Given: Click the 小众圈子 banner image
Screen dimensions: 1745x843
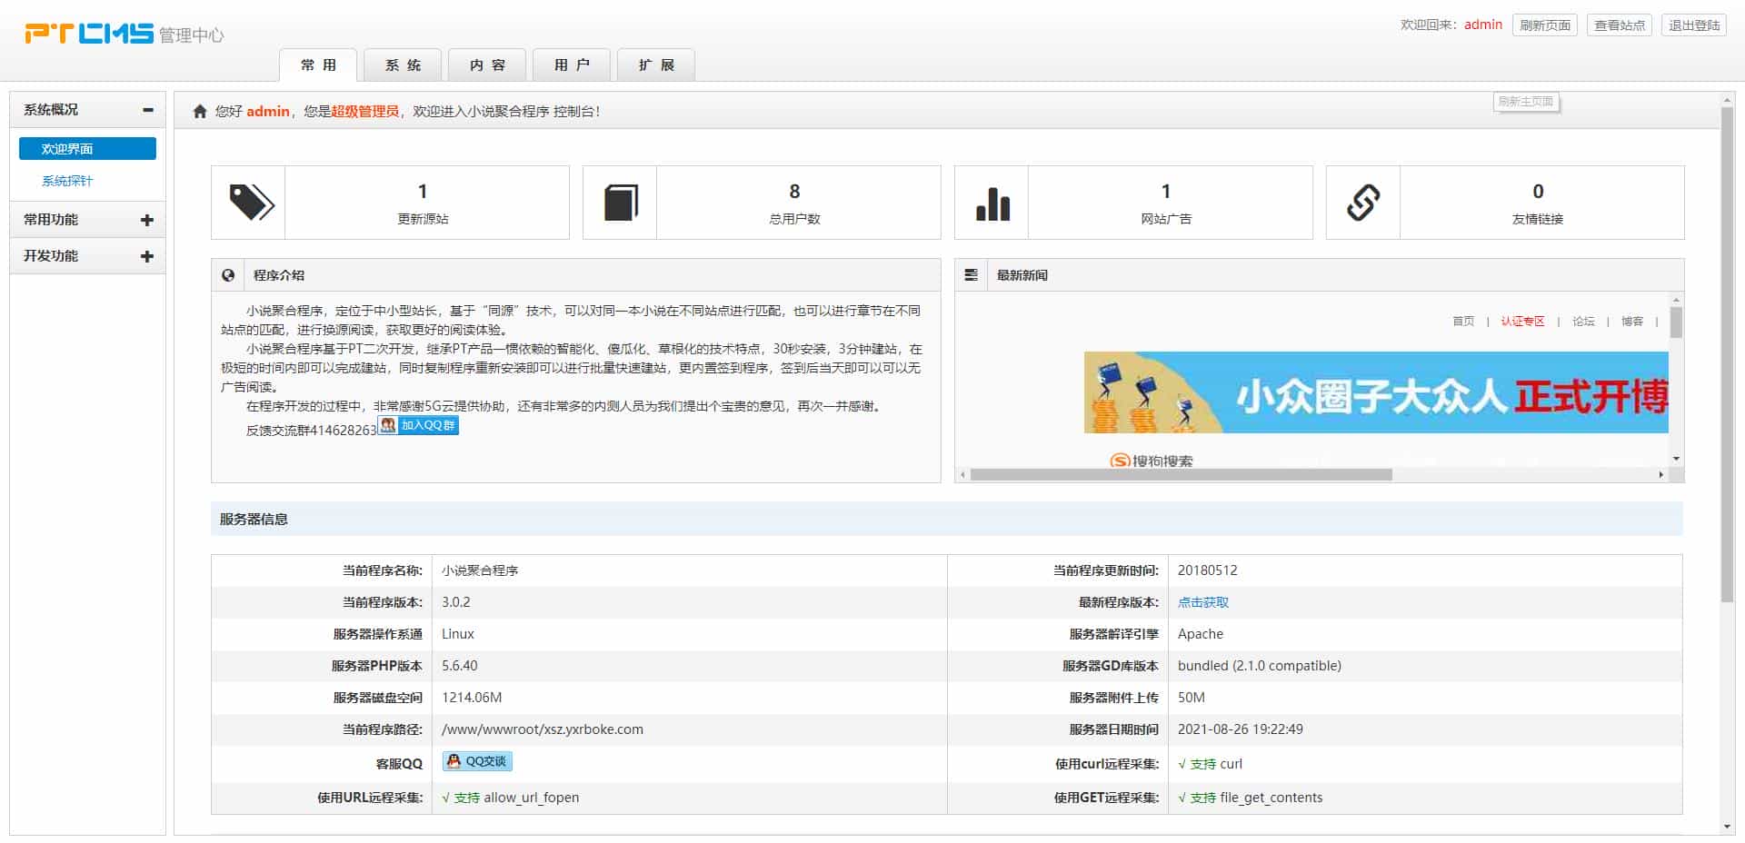Looking at the screenshot, I should 1375,392.
